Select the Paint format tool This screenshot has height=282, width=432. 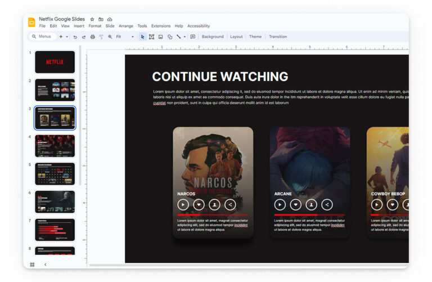(x=101, y=37)
